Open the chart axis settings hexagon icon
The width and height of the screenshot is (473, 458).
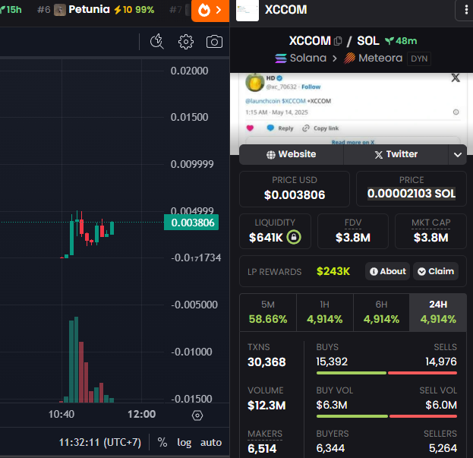pos(197,415)
